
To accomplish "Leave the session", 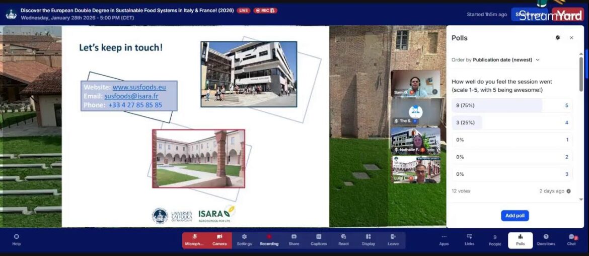I will point(393,240).
